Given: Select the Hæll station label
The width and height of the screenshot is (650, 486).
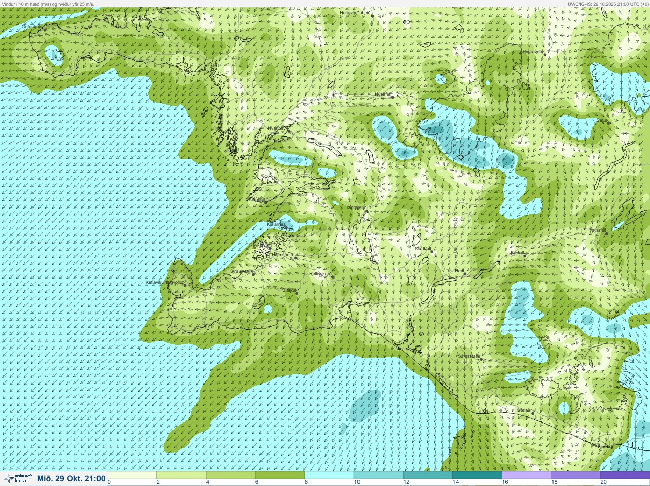Looking at the screenshot, I should coord(460,271).
